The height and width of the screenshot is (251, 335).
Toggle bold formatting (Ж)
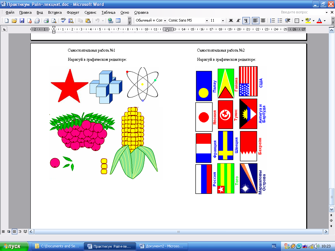231,21
